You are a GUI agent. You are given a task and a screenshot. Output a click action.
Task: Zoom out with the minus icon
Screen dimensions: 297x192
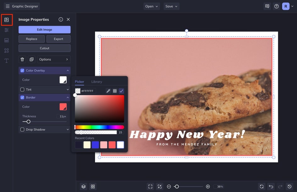(x=169, y=187)
